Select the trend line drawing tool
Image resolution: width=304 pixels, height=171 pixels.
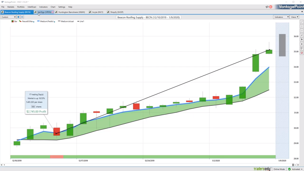point(302,22)
